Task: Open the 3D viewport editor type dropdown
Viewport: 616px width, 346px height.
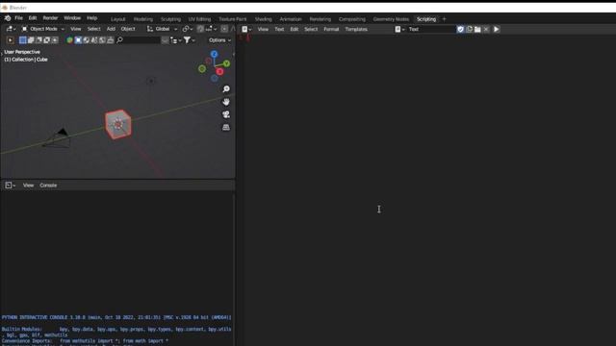Action: tap(11, 29)
